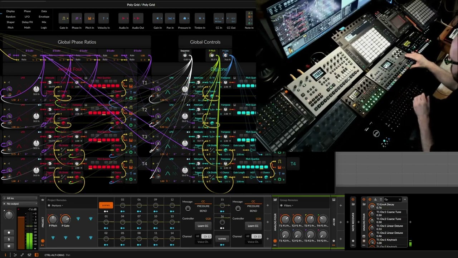Toggle the track record arm button
The height and width of the screenshot is (258, 458).
pyautogui.click(x=9, y=233)
